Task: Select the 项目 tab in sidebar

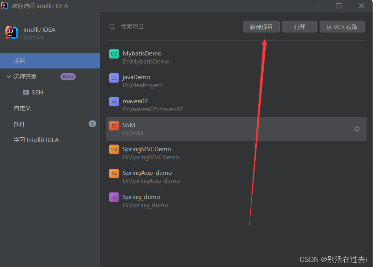Action: point(50,61)
